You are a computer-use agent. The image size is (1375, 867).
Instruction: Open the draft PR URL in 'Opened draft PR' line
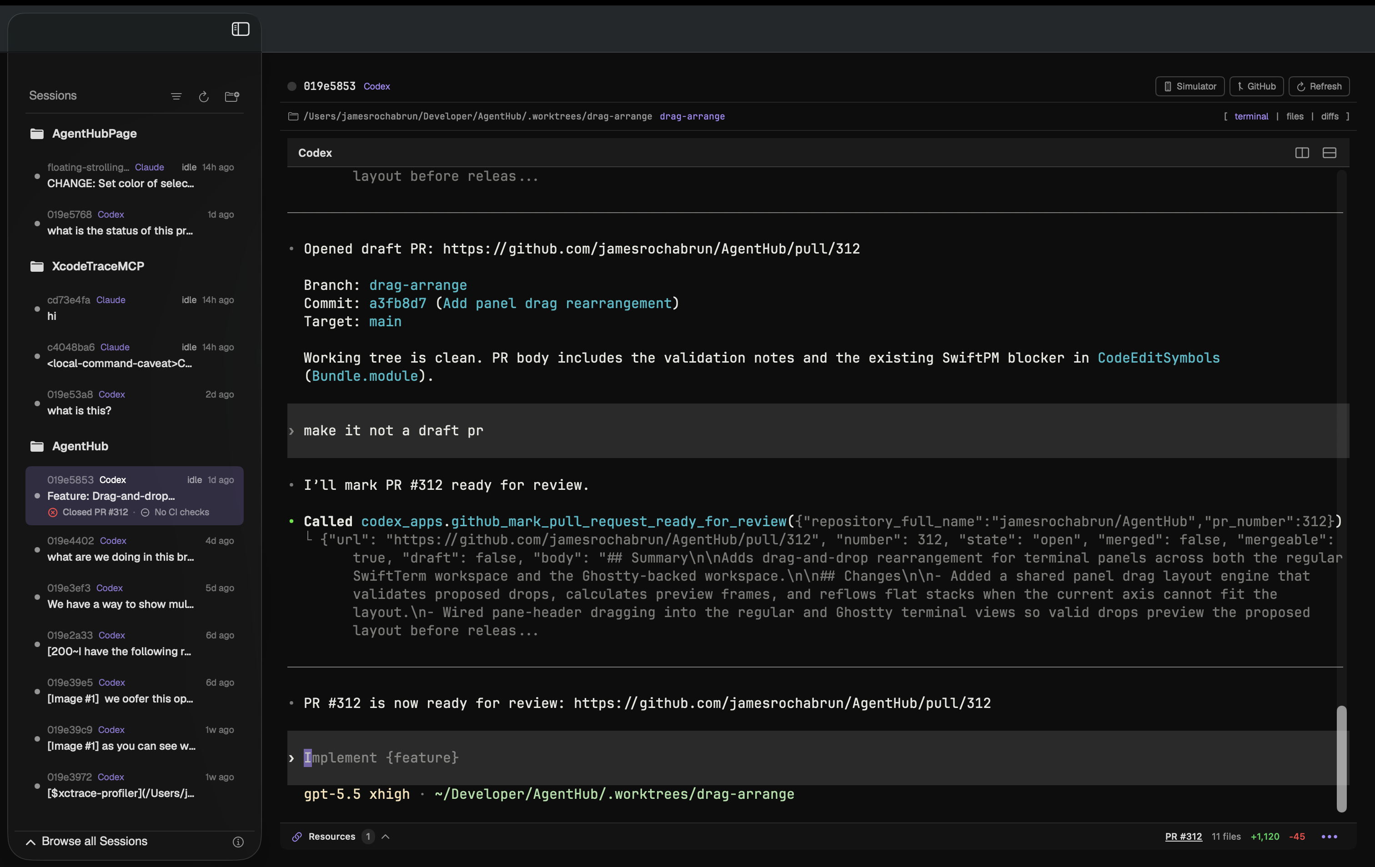pyautogui.click(x=651, y=249)
